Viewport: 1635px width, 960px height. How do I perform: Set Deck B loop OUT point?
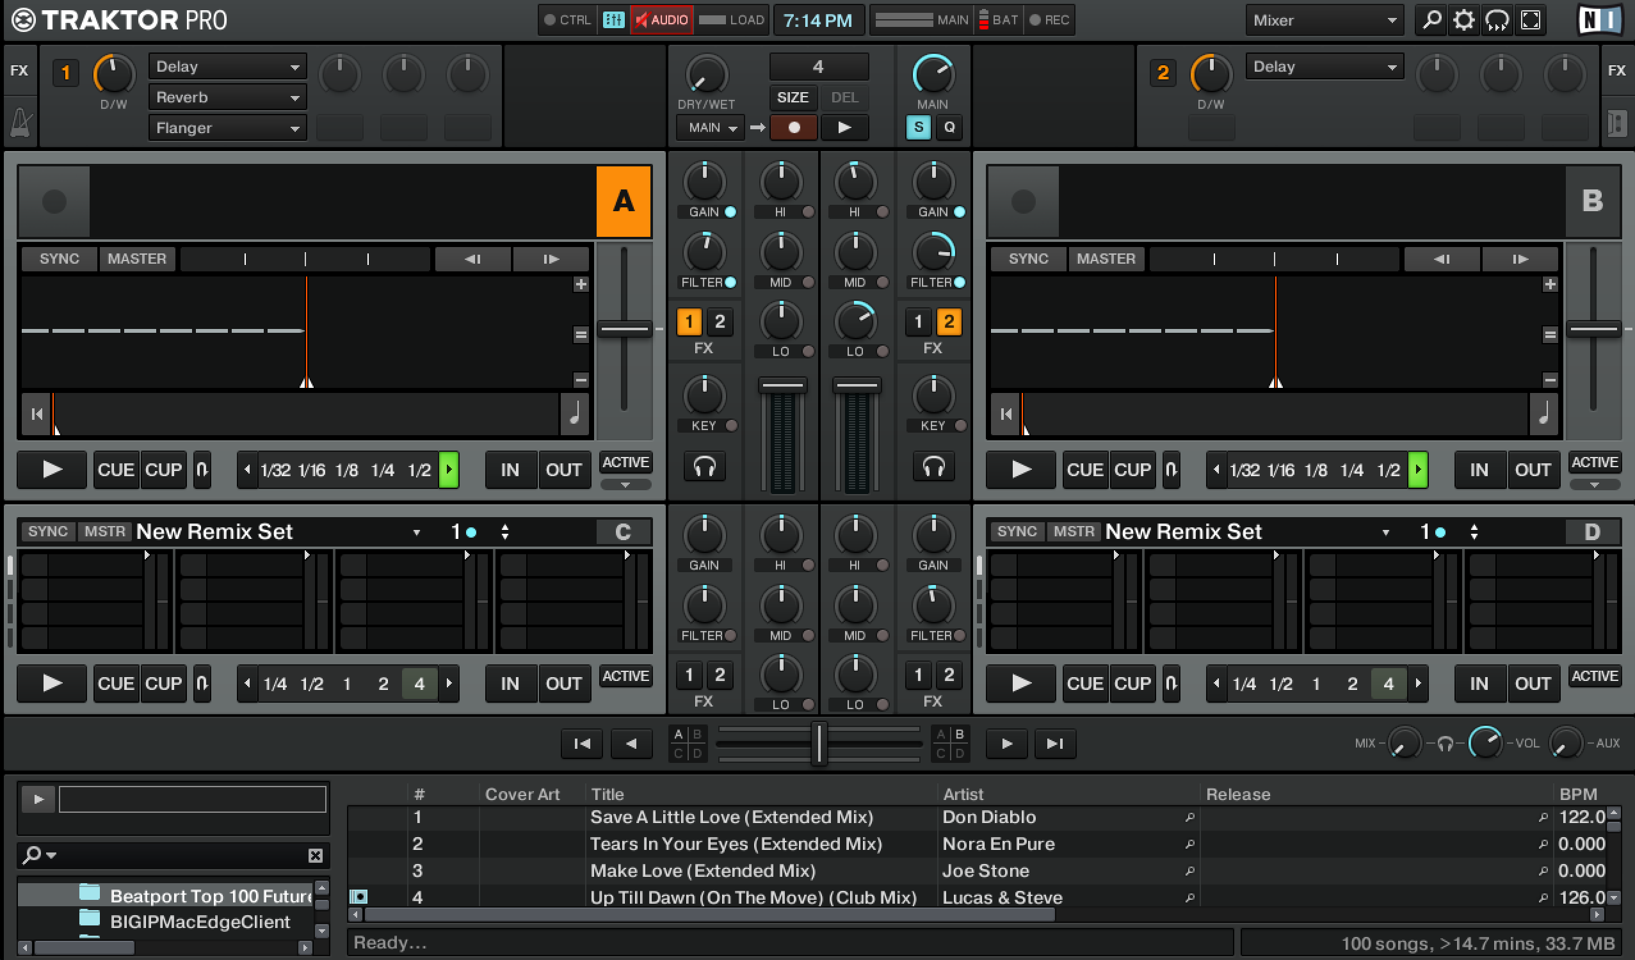pyautogui.click(x=1533, y=470)
